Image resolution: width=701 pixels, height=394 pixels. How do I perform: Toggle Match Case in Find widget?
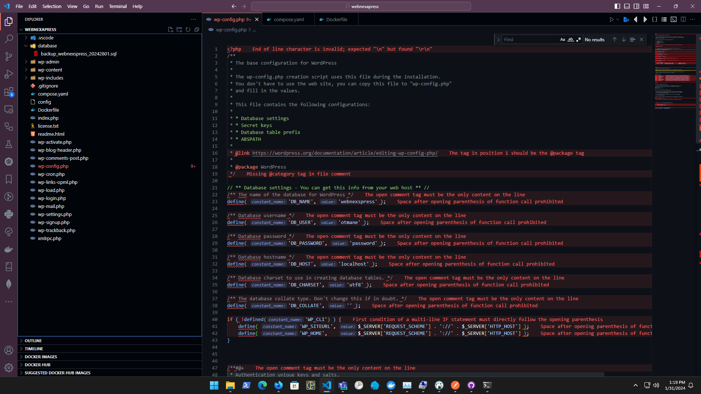562,39
